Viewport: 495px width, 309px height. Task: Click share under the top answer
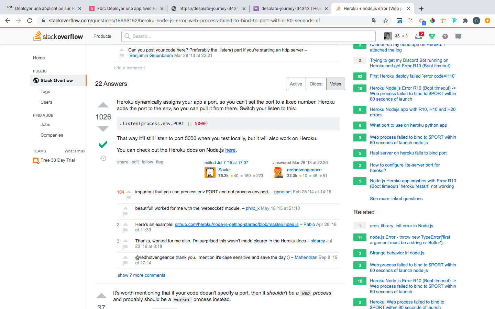coord(122,162)
